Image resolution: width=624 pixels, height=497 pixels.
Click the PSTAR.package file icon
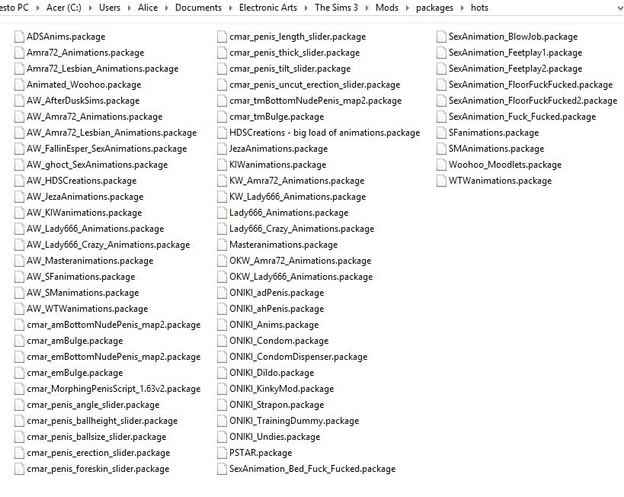(x=222, y=453)
